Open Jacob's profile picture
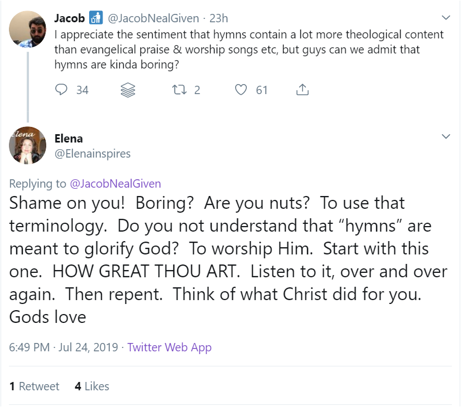The height and width of the screenshot is (407, 463). tap(27, 28)
